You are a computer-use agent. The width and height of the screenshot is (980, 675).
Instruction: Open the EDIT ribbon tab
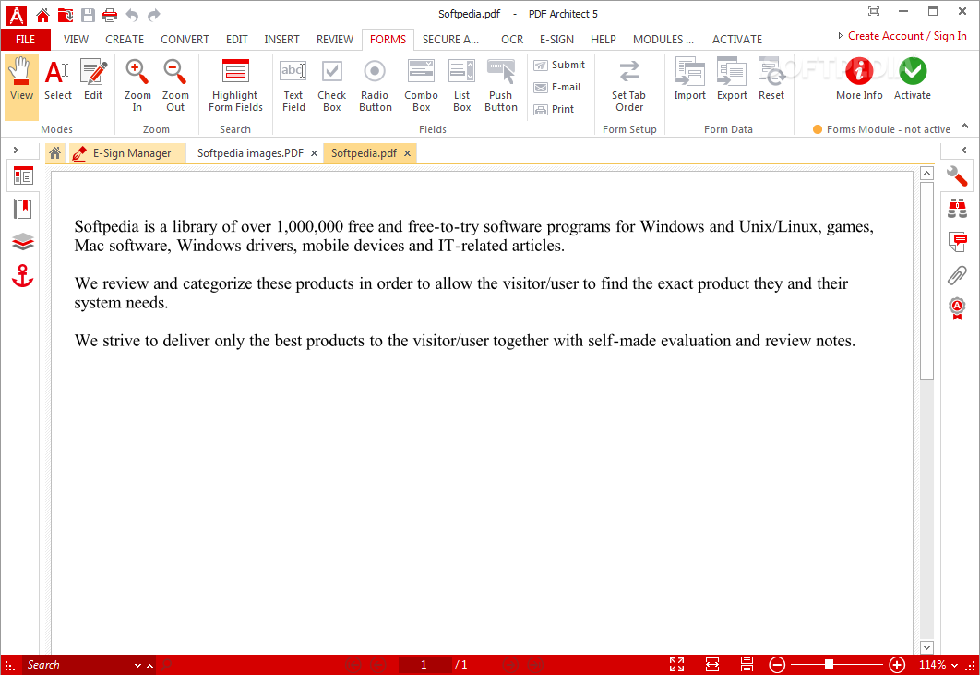pyautogui.click(x=237, y=40)
